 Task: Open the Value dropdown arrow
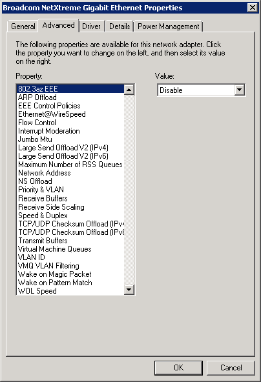tap(239, 90)
